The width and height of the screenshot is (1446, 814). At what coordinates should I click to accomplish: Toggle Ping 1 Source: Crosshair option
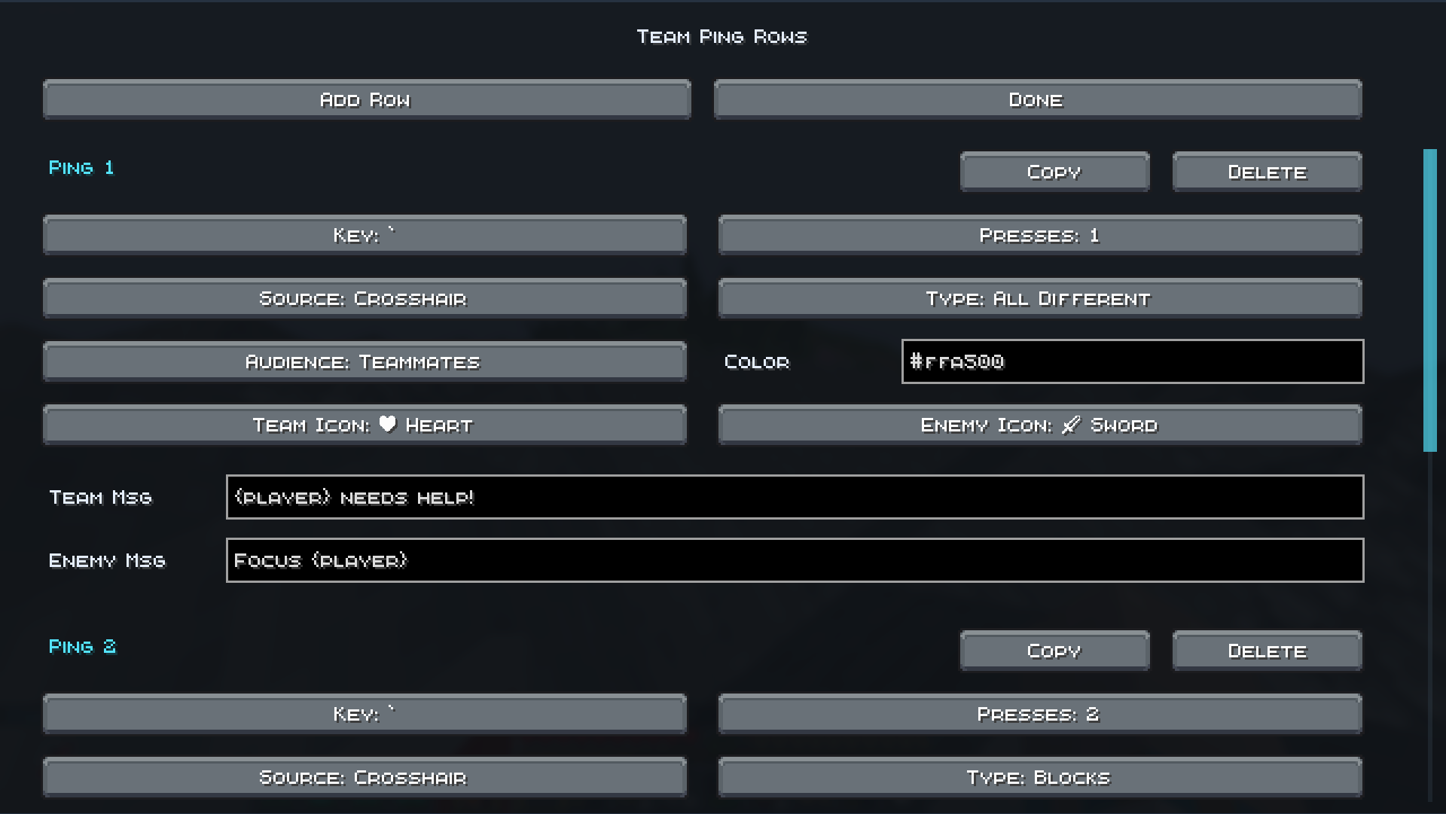point(365,298)
